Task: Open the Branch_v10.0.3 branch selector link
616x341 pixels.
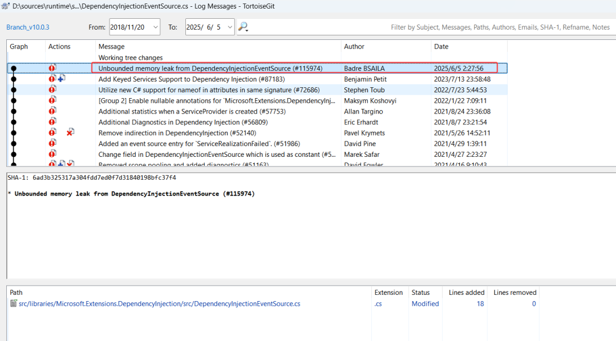Action: [x=28, y=27]
